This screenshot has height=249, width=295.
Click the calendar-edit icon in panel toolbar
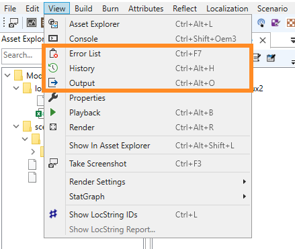271,58
